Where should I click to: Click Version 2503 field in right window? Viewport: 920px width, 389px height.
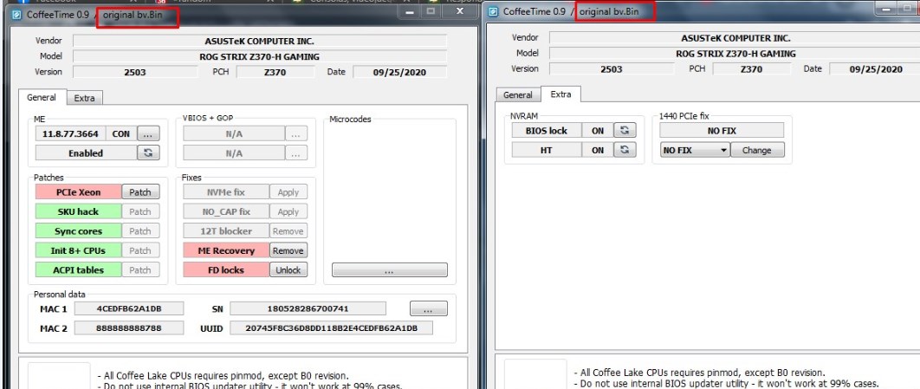(612, 68)
